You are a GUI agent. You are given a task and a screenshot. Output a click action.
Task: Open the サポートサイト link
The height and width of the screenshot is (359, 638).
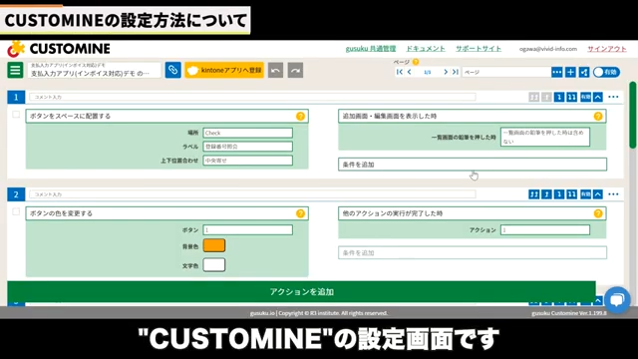478,49
